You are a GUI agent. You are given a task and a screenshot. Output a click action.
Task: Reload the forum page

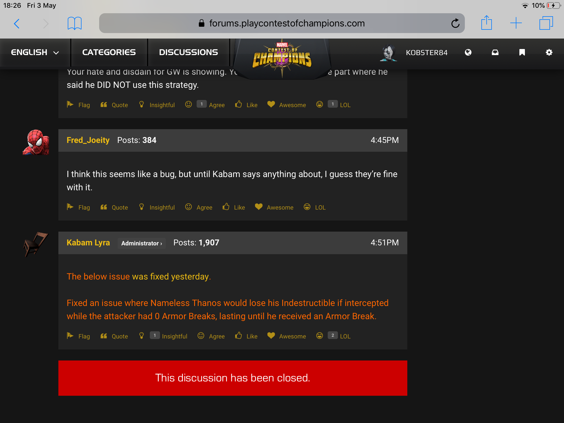pos(455,23)
